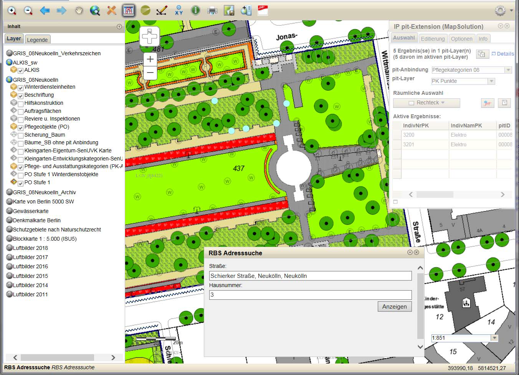Click the IndivNamPK column header
This screenshot has width=519, height=375.
(x=473, y=126)
